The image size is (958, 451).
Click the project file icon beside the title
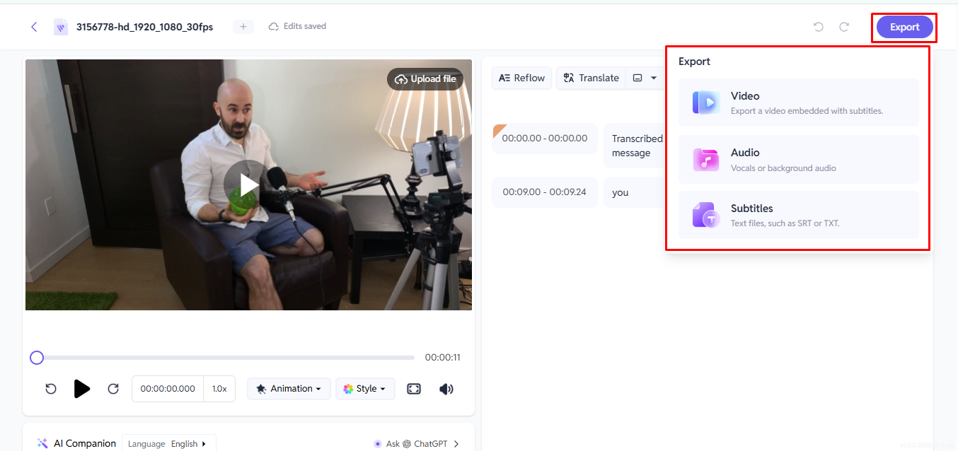(x=61, y=27)
